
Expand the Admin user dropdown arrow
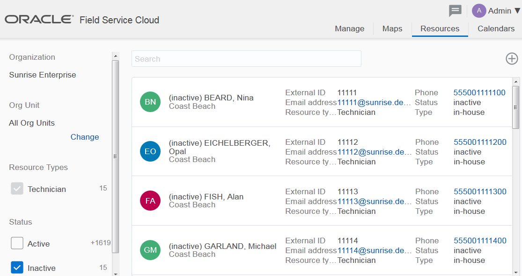pyautogui.click(x=517, y=11)
